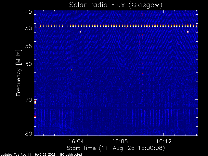Screen dimensions: 208x156
Task: Click the 80 frequency axis label
Action: click(29, 134)
